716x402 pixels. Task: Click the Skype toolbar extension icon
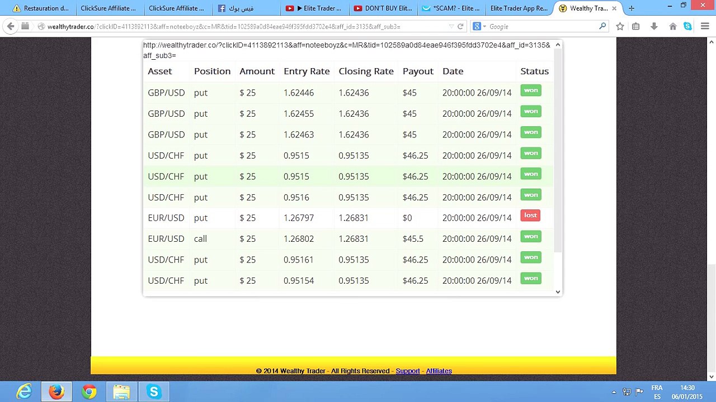coord(687,26)
